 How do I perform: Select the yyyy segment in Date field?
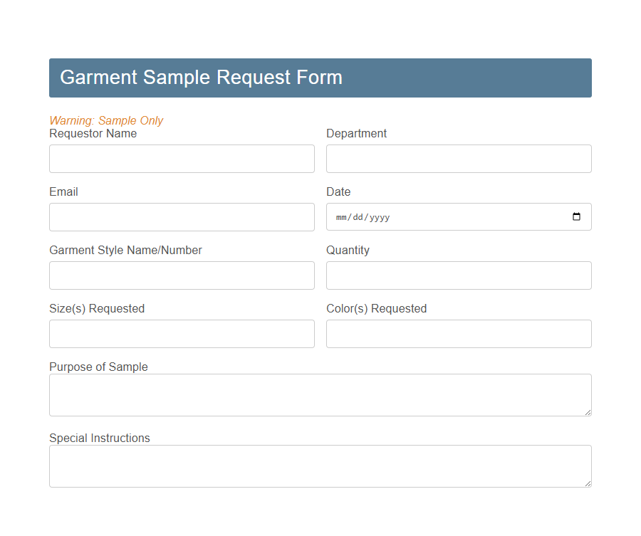(379, 217)
